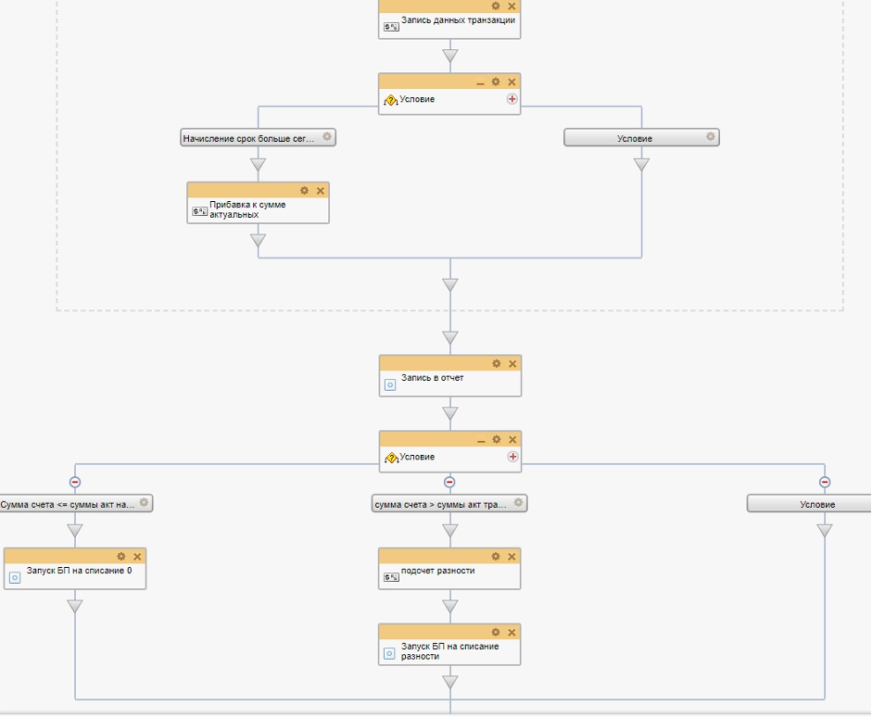
Task: Click the 'Запись данных транзакции' block title
Action: [x=458, y=19]
